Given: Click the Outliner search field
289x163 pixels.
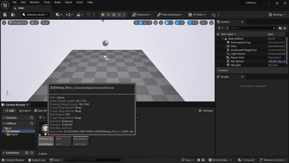Looking at the screenshot, I should tap(251, 28).
